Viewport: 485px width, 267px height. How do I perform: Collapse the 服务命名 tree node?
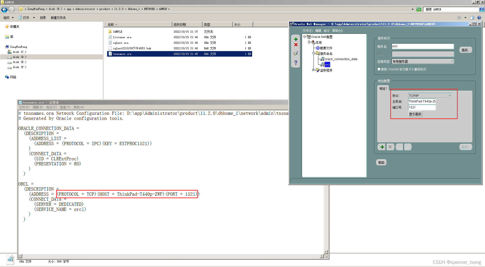314,53
